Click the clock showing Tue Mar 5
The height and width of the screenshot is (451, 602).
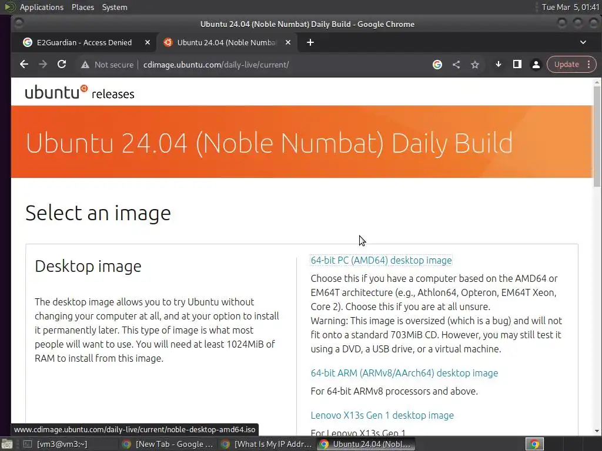tap(570, 7)
